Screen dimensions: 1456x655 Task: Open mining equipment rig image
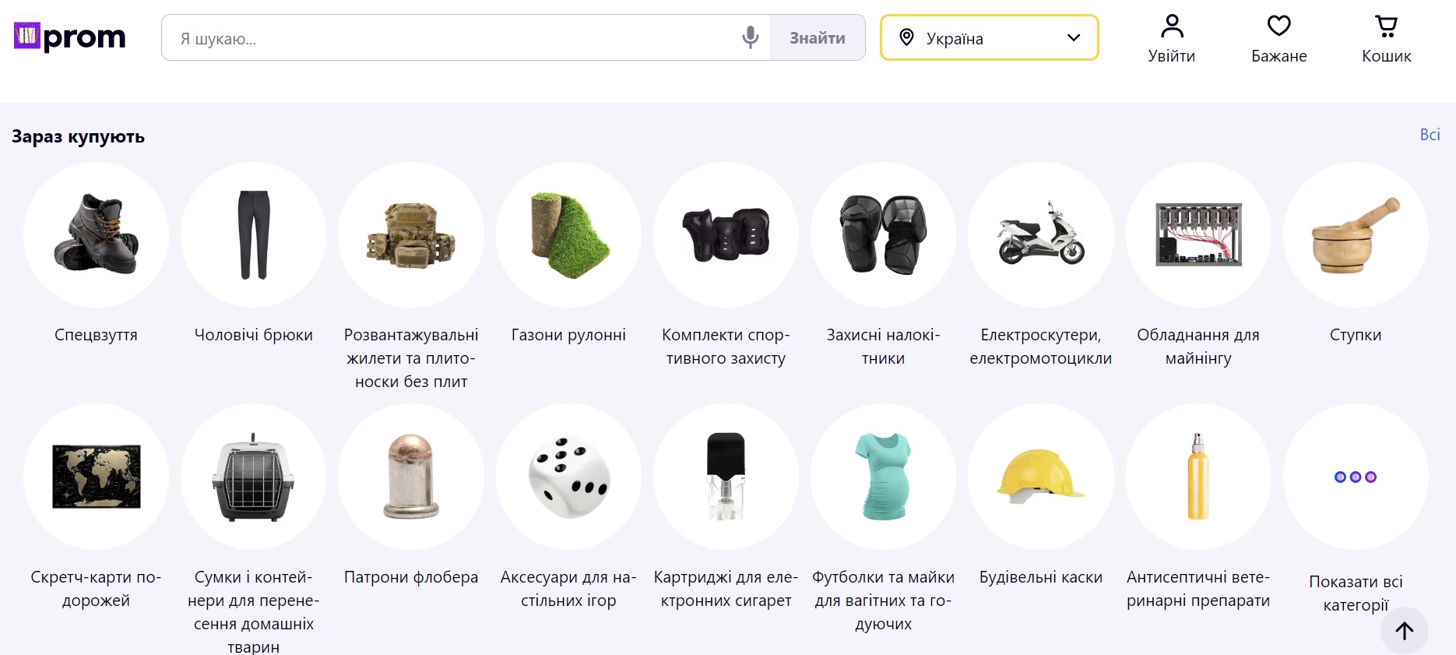[x=1198, y=234]
